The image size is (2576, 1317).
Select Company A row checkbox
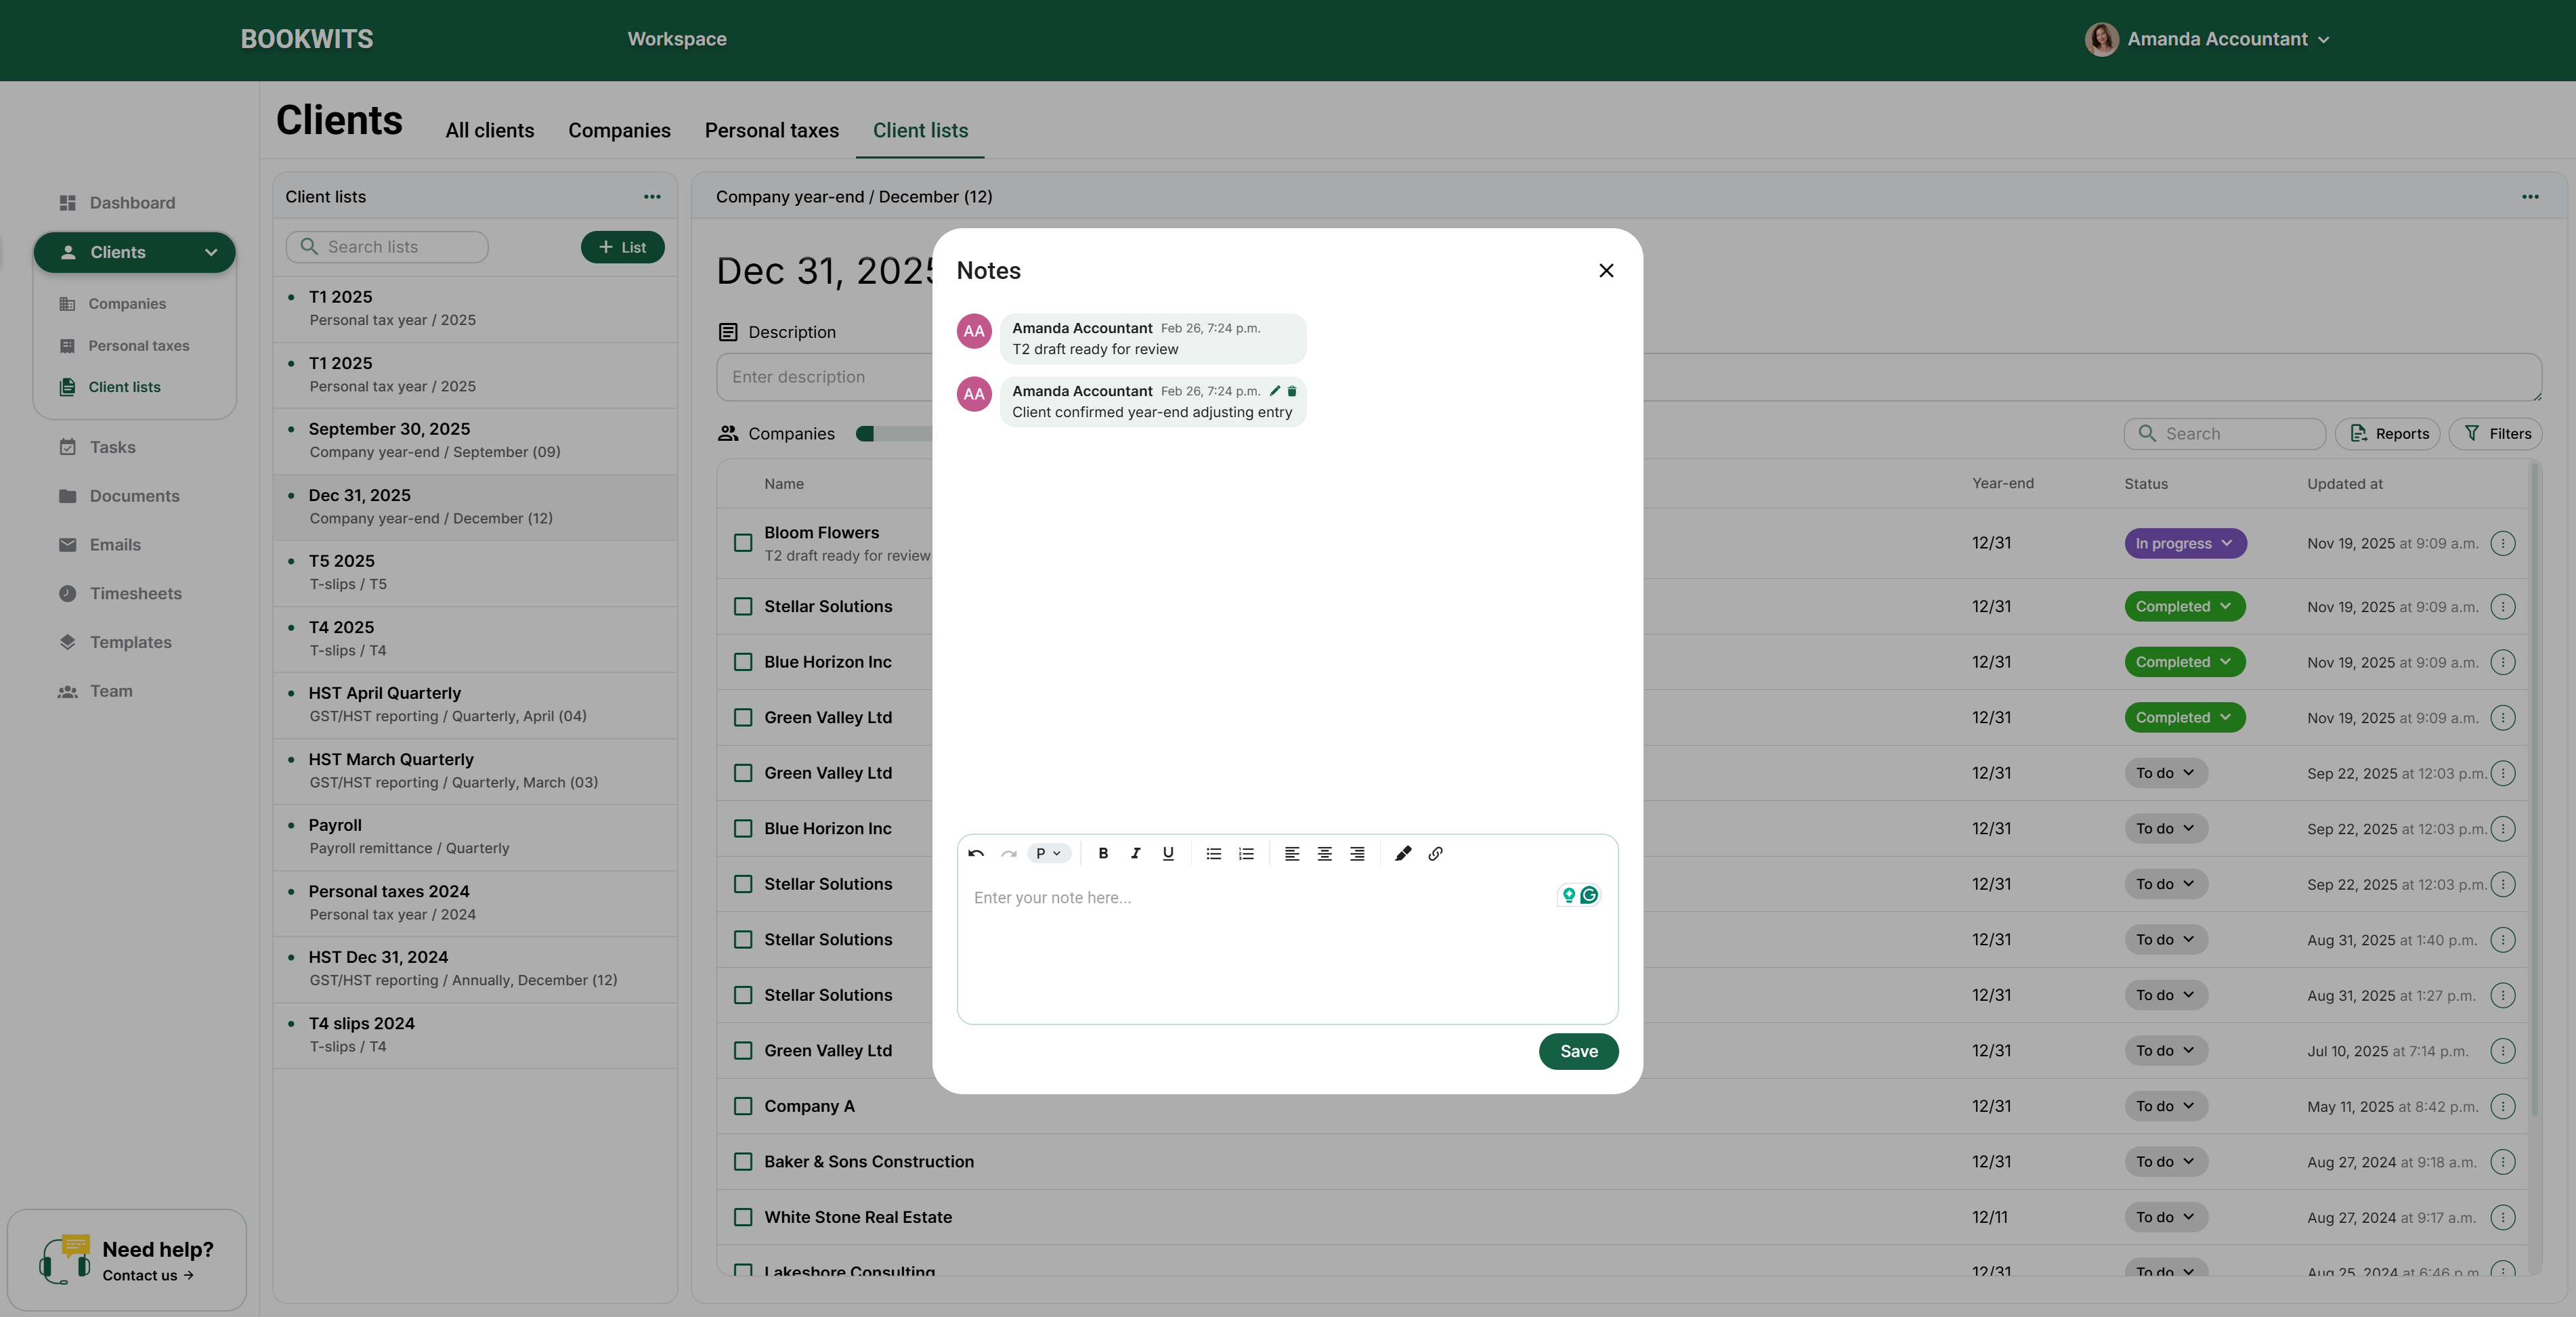tap(743, 1106)
